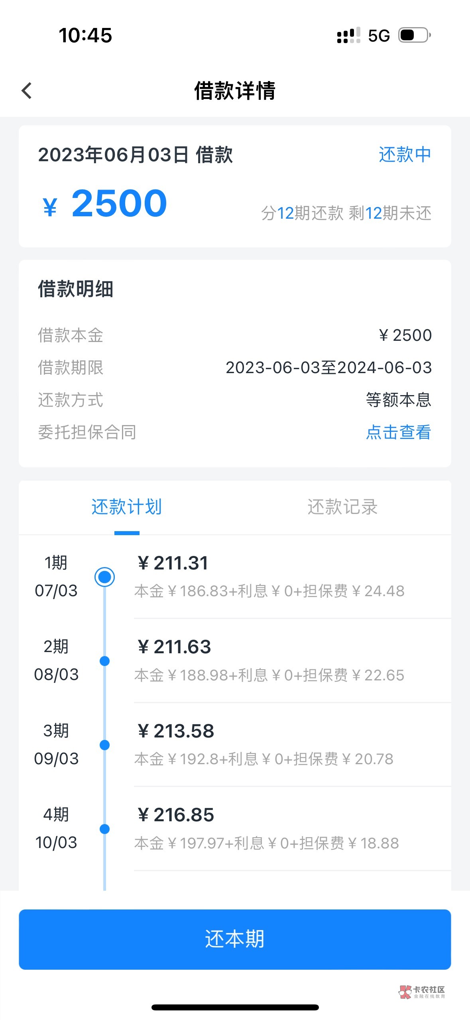Tap the ¥216.85 fourth installment row
This screenshot has width=470, height=1020.
(x=269, y=829)
